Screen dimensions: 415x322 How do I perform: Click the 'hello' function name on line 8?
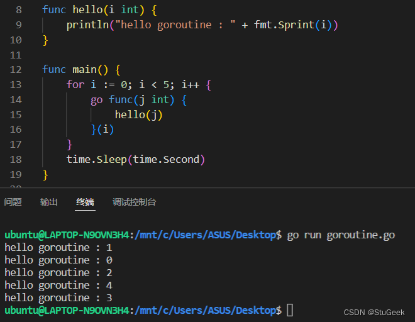pos(87,10)
